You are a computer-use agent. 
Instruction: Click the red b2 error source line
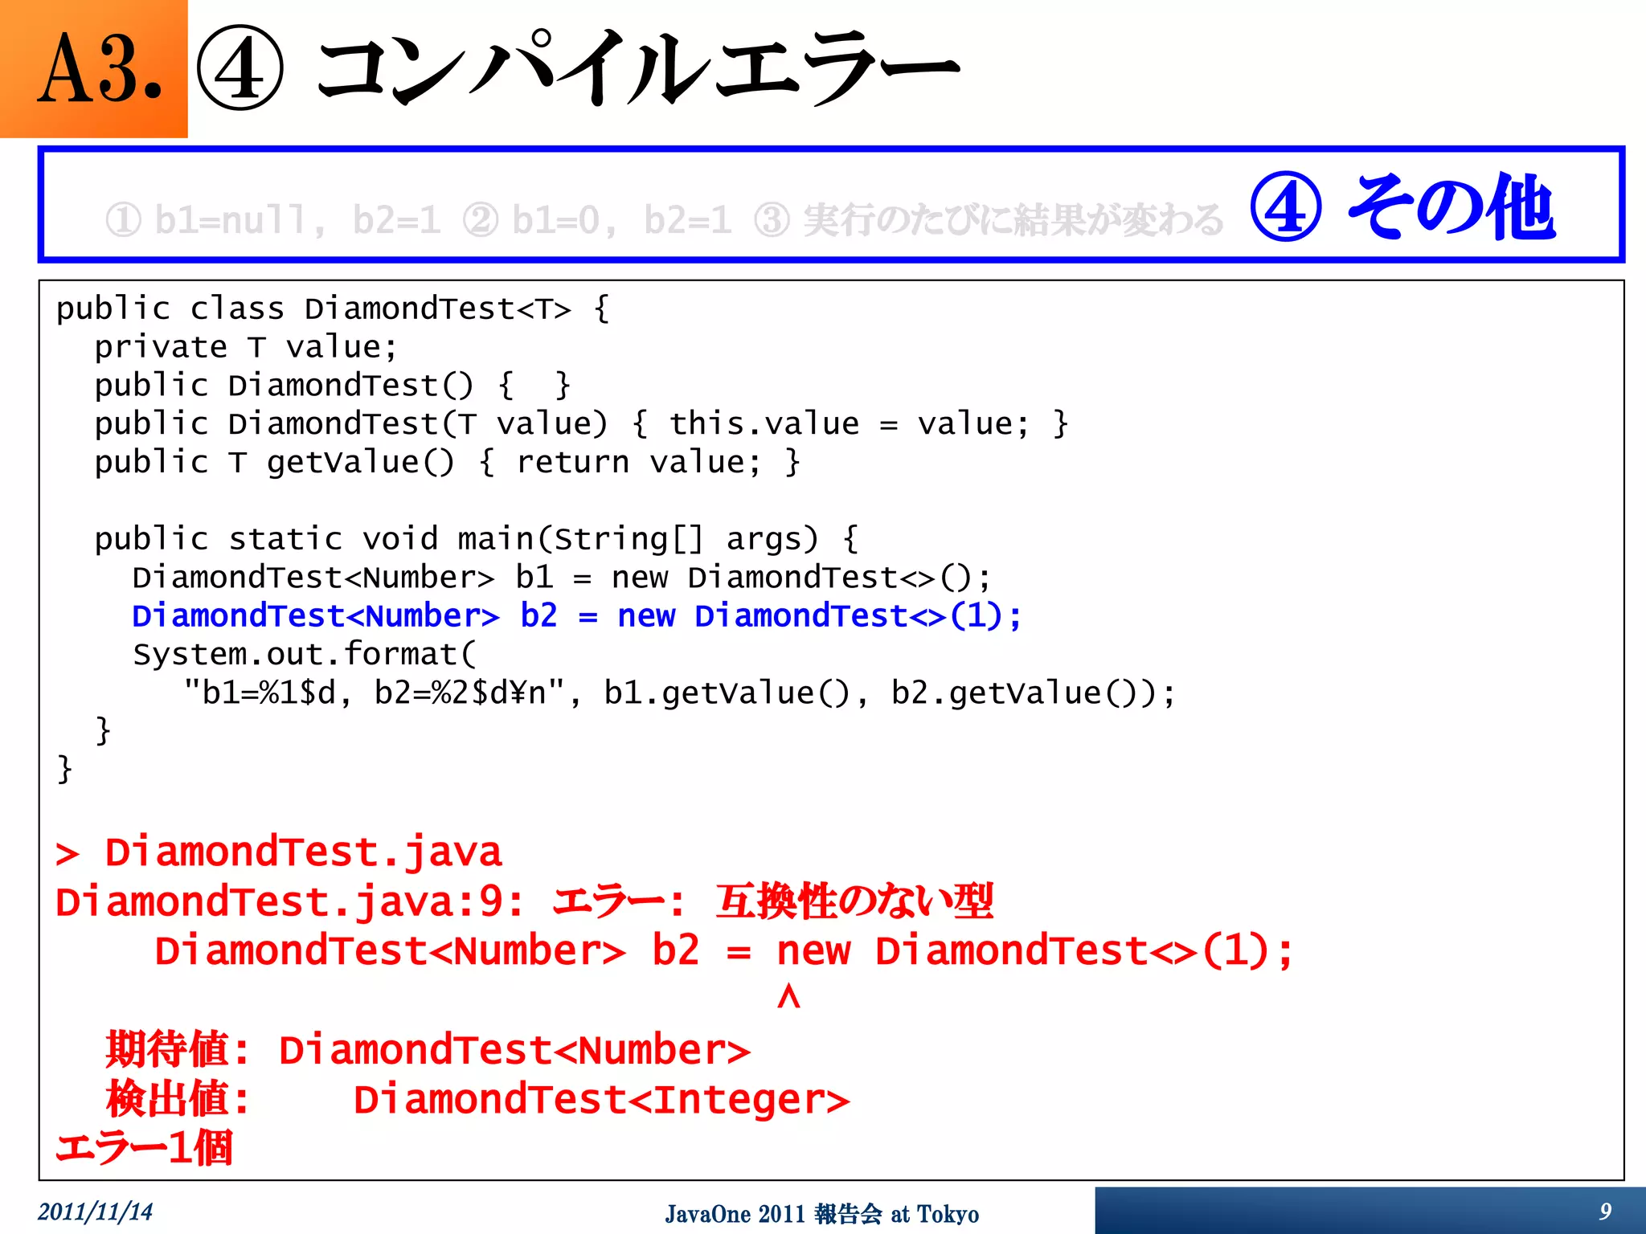pos(724,951)
